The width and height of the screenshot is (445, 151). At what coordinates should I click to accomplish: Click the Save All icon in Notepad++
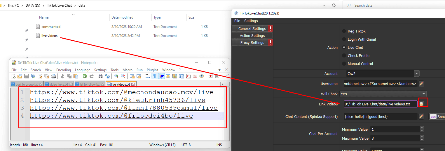click(33, 76)
